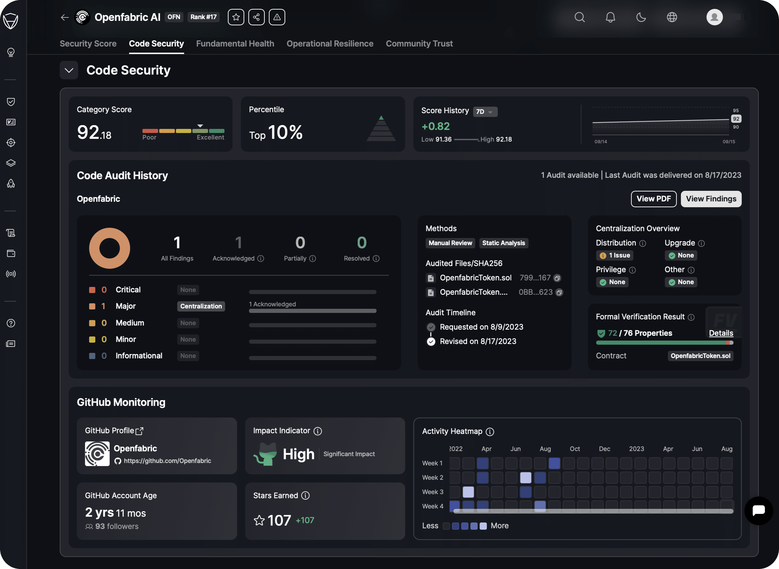
Task: Open the share icon button
Action: [256, 17]
